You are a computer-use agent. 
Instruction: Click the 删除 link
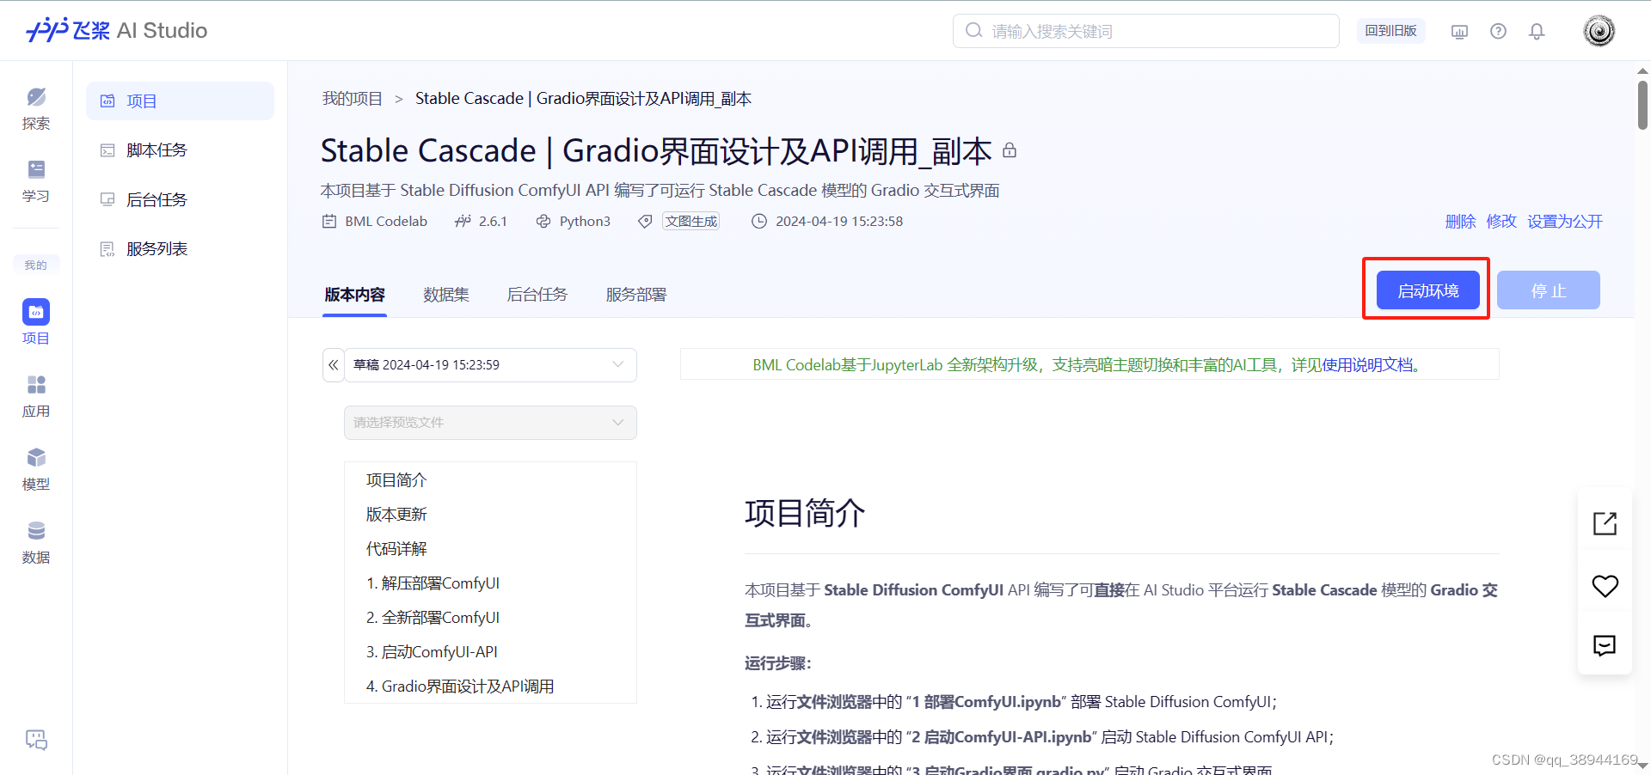[1460, 221]
